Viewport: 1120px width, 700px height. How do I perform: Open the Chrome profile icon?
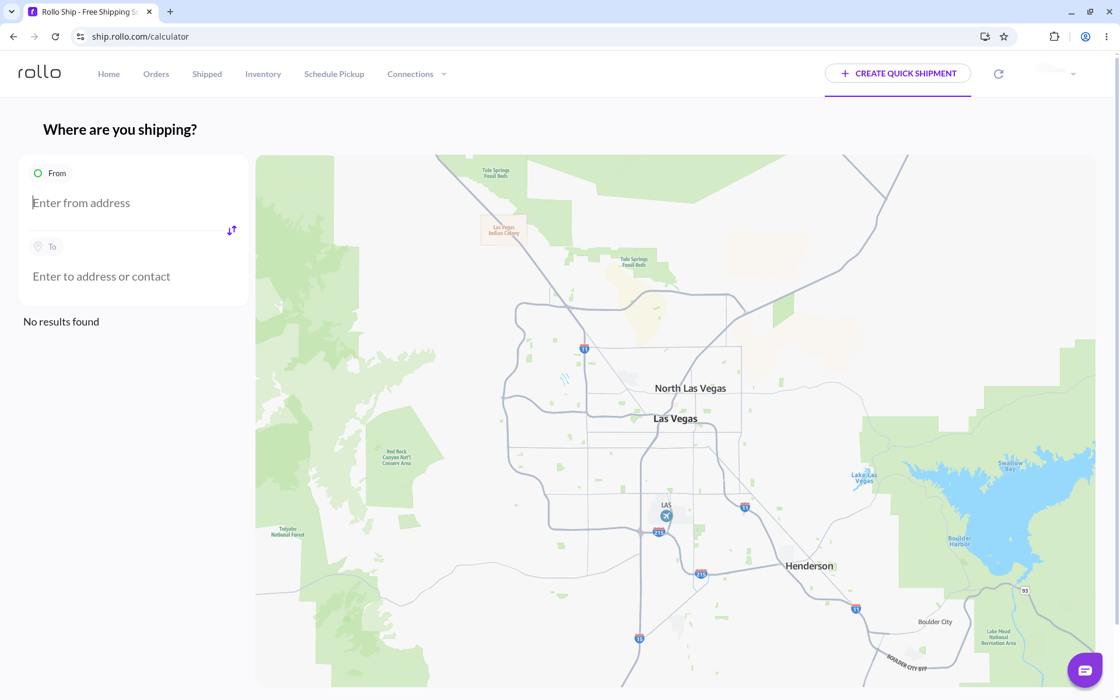(1086, 37)
